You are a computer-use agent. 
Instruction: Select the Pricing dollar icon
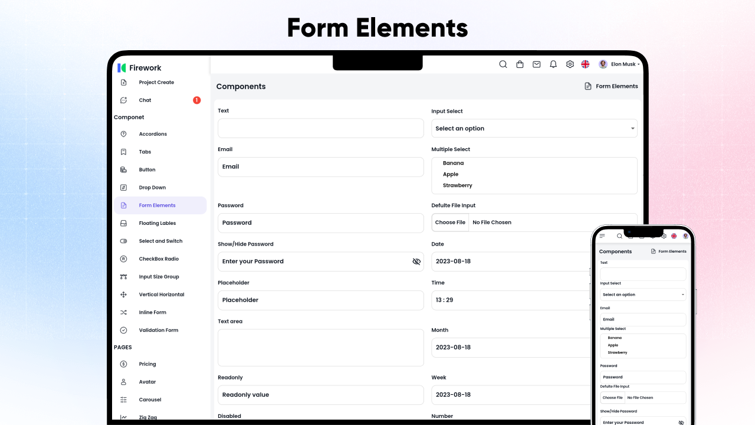pos(124,364)
